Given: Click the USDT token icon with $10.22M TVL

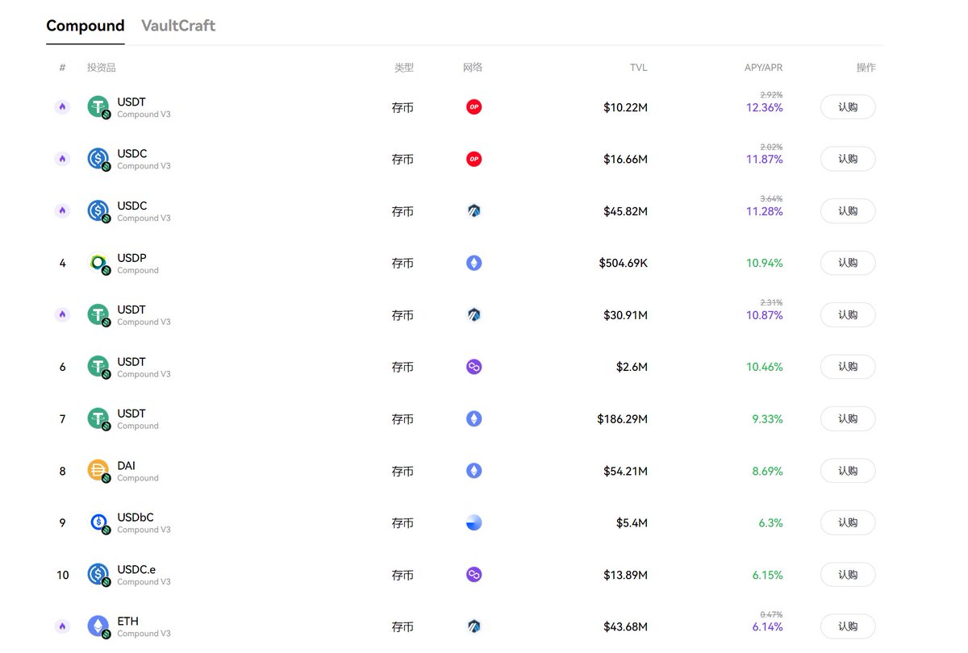Looking at the screenshot, I should pos(98,107).
